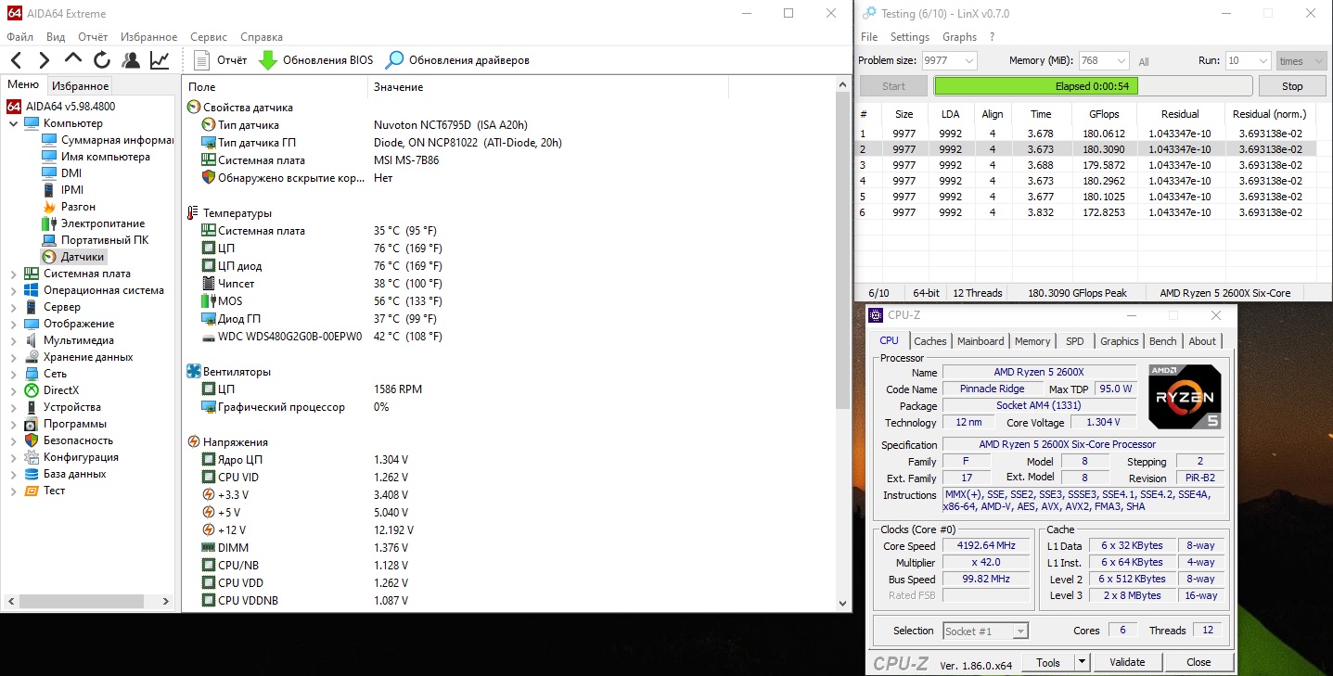
Task: Expand the Мультимедиа tree node
Action: tap(13, 340)
